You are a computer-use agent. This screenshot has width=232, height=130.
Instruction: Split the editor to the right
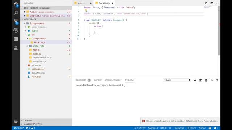coord(212,3)
